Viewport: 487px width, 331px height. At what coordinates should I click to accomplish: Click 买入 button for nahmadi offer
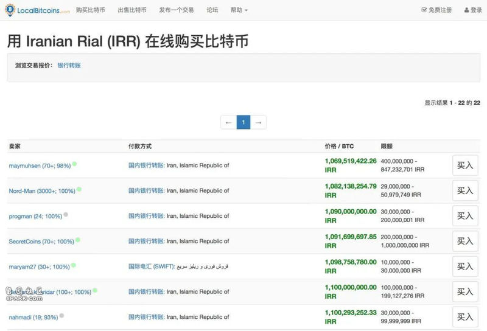coord(465,317)
